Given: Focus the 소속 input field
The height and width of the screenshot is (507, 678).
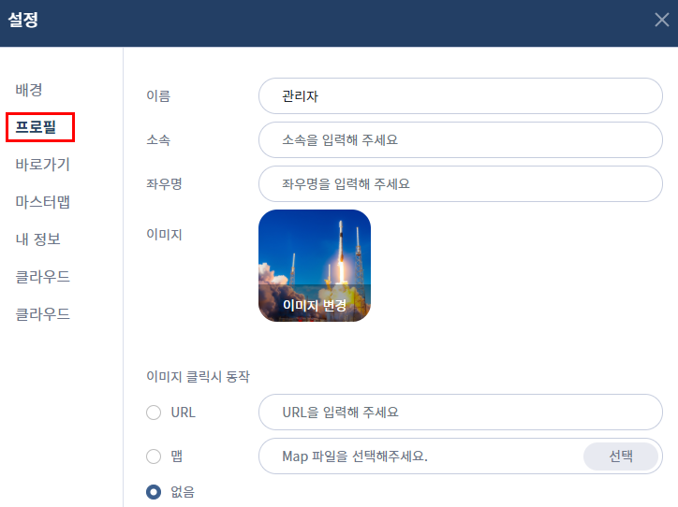Looking at the screenshot, I should click(x=461, y=140).
